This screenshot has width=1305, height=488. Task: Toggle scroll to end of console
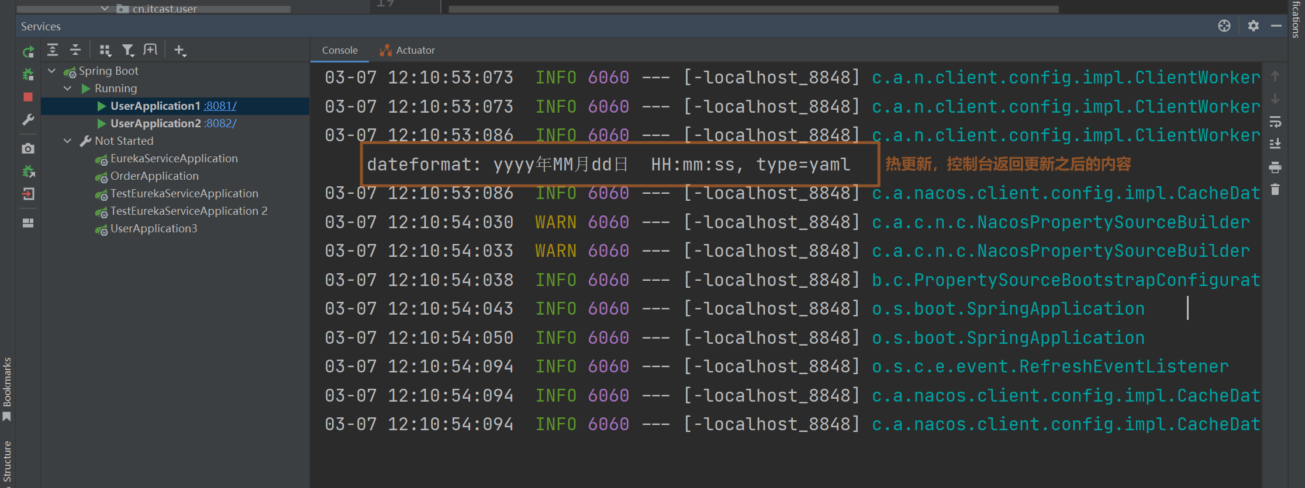(x=1275, y=144)
